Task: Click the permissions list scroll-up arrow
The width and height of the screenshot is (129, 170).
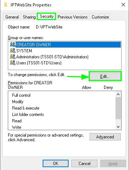Action: click(118, 94)
